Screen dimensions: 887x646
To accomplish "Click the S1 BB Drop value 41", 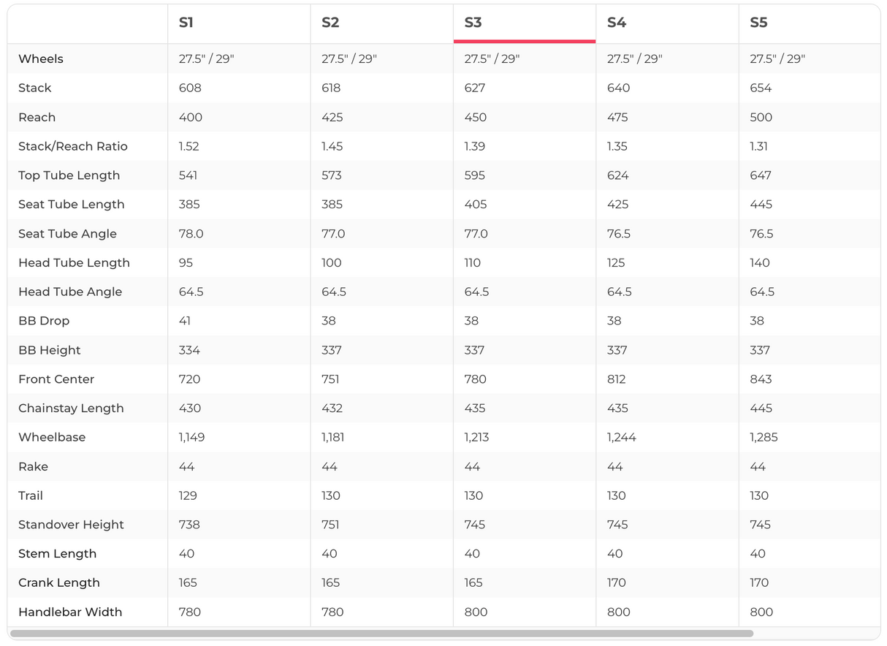I will 185,321.
